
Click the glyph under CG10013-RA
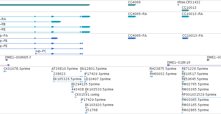click(186, 17)
